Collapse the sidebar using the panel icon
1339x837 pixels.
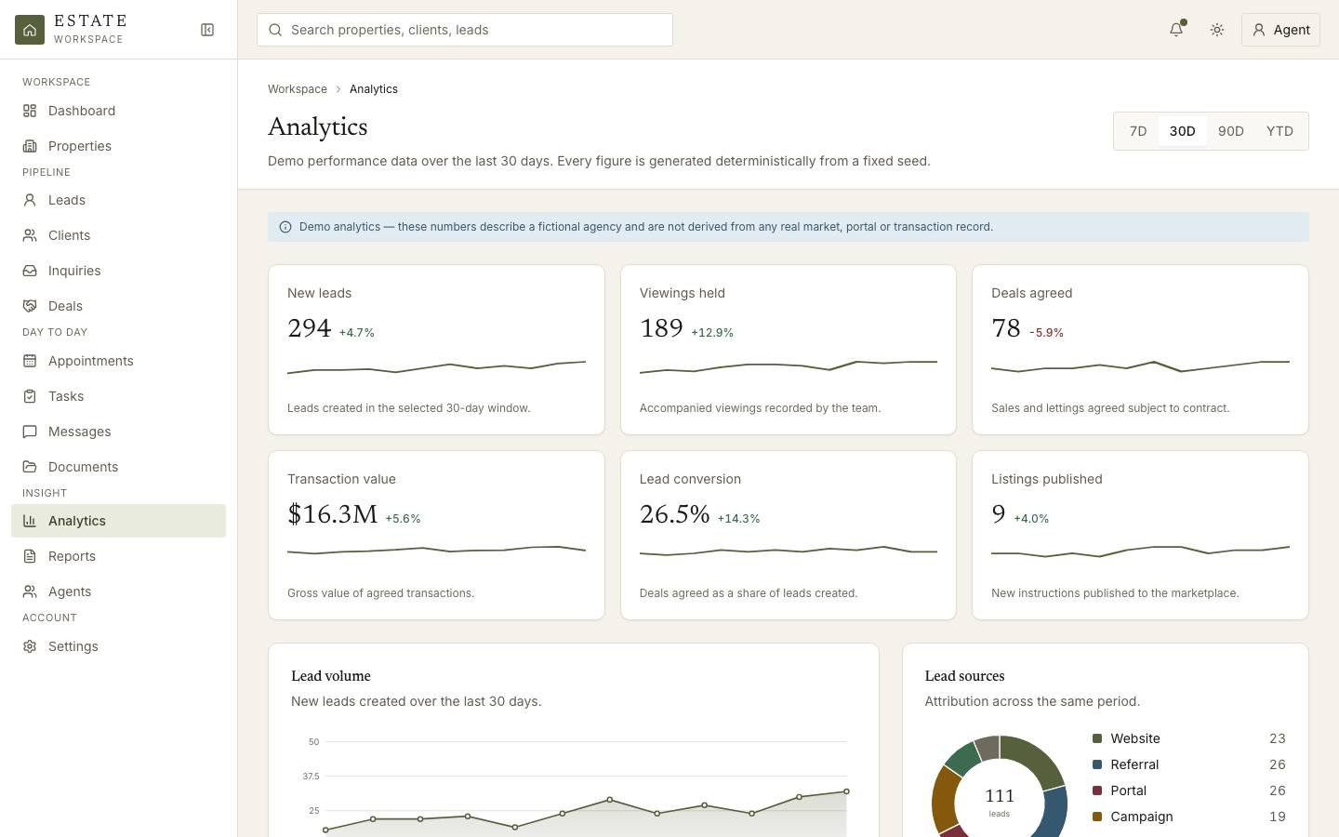click(207, 30)
